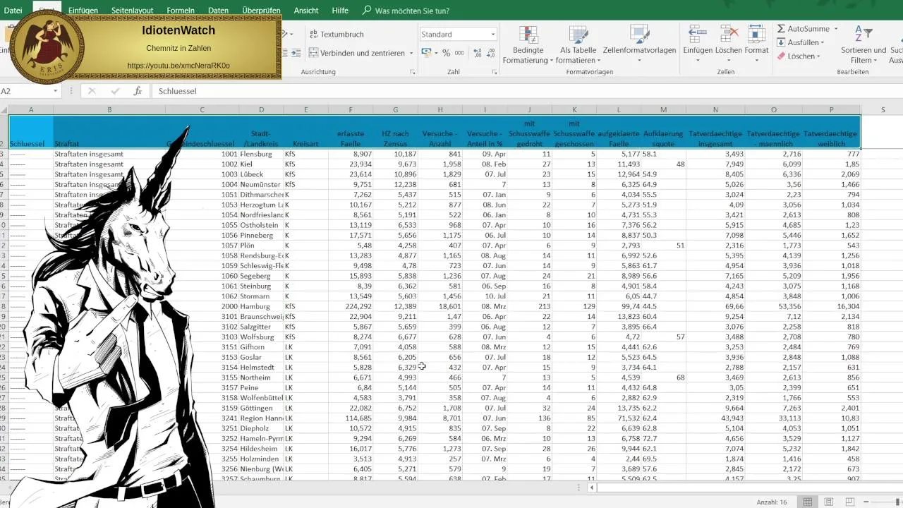Open Ausrichtung group dialog launcher

click(x=411, y=73)
